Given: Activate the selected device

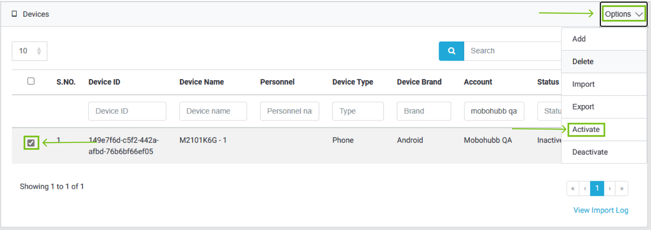Looking at the screenshot, I should [x=586, y=129].
